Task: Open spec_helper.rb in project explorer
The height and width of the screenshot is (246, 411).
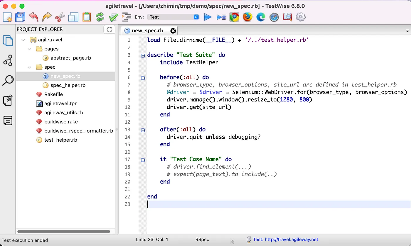Action: point(68,85)
